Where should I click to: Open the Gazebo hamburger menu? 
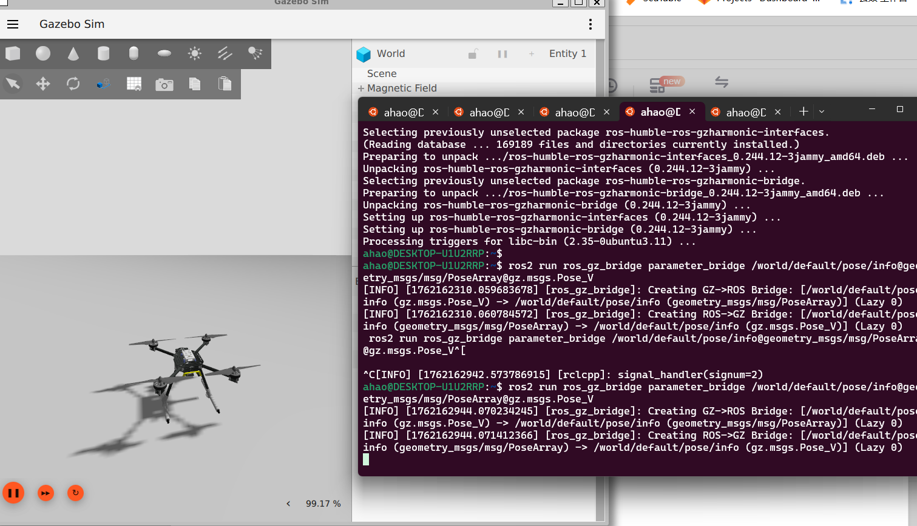pyautogui.click(x=13, y=24)
